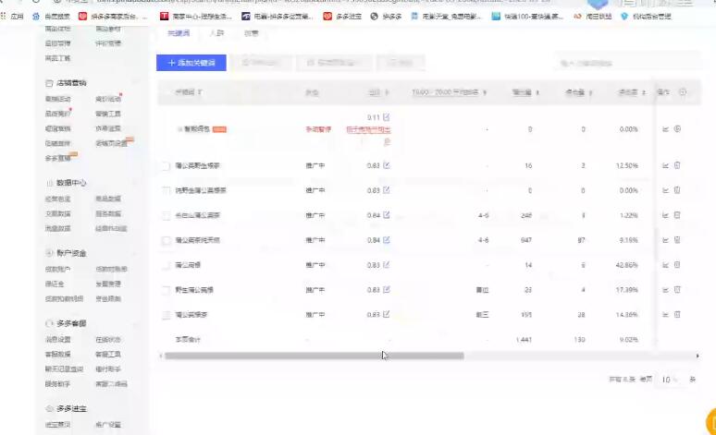Edit the bid in the 947-impressions row
The width and height of the screenshot is (716, 435).
[386, 240]
